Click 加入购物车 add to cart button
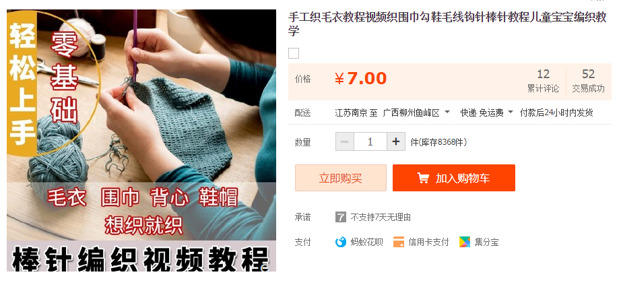The image size is (619, 287). [454, 178]
